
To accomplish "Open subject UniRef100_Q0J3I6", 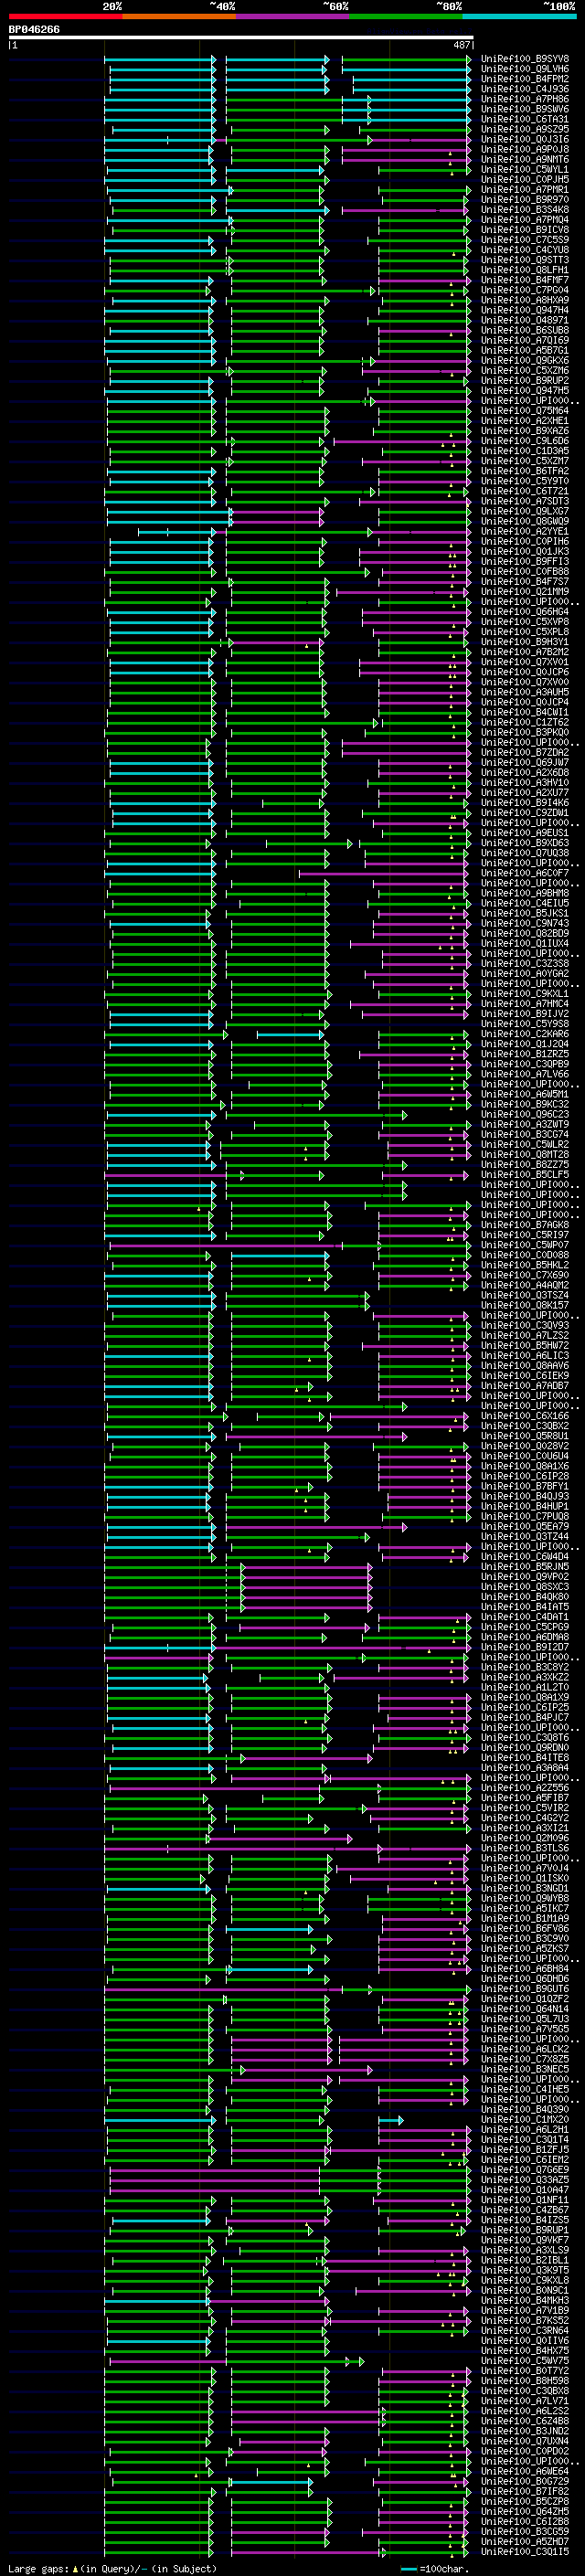I will pos(524,139).
